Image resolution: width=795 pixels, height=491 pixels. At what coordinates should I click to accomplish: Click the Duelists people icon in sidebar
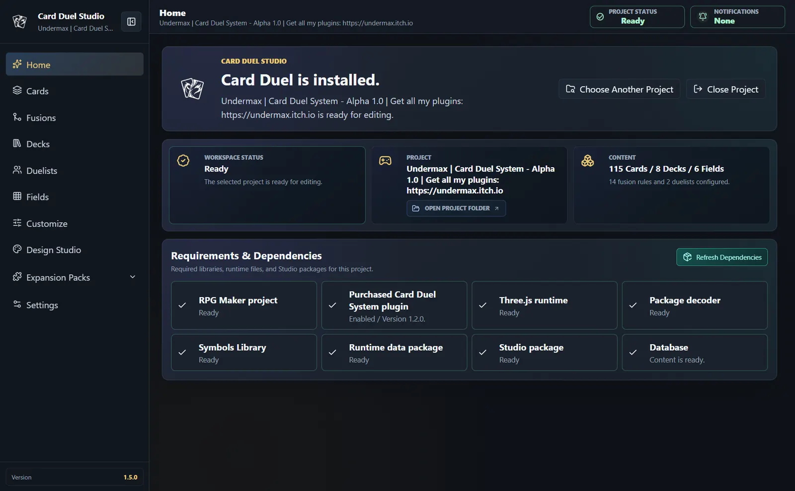[17, 170]
